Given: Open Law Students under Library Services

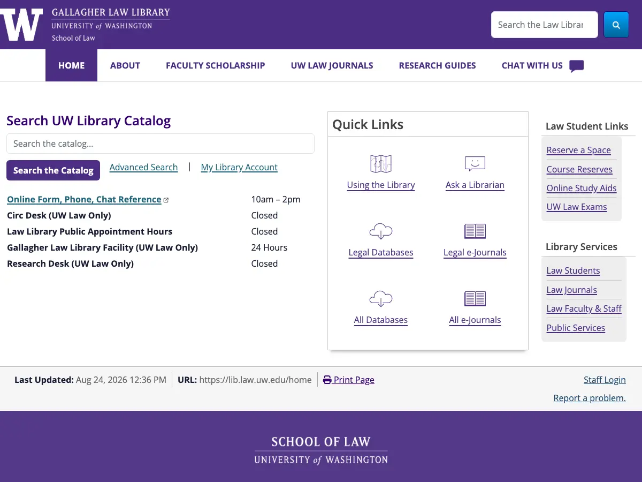Looking at the screenshot, I should pos(574,270).
